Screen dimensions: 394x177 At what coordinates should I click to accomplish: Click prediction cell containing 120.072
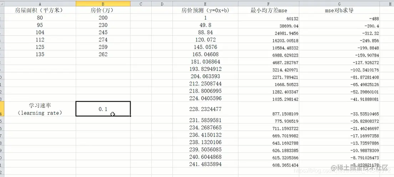point(205,39)
